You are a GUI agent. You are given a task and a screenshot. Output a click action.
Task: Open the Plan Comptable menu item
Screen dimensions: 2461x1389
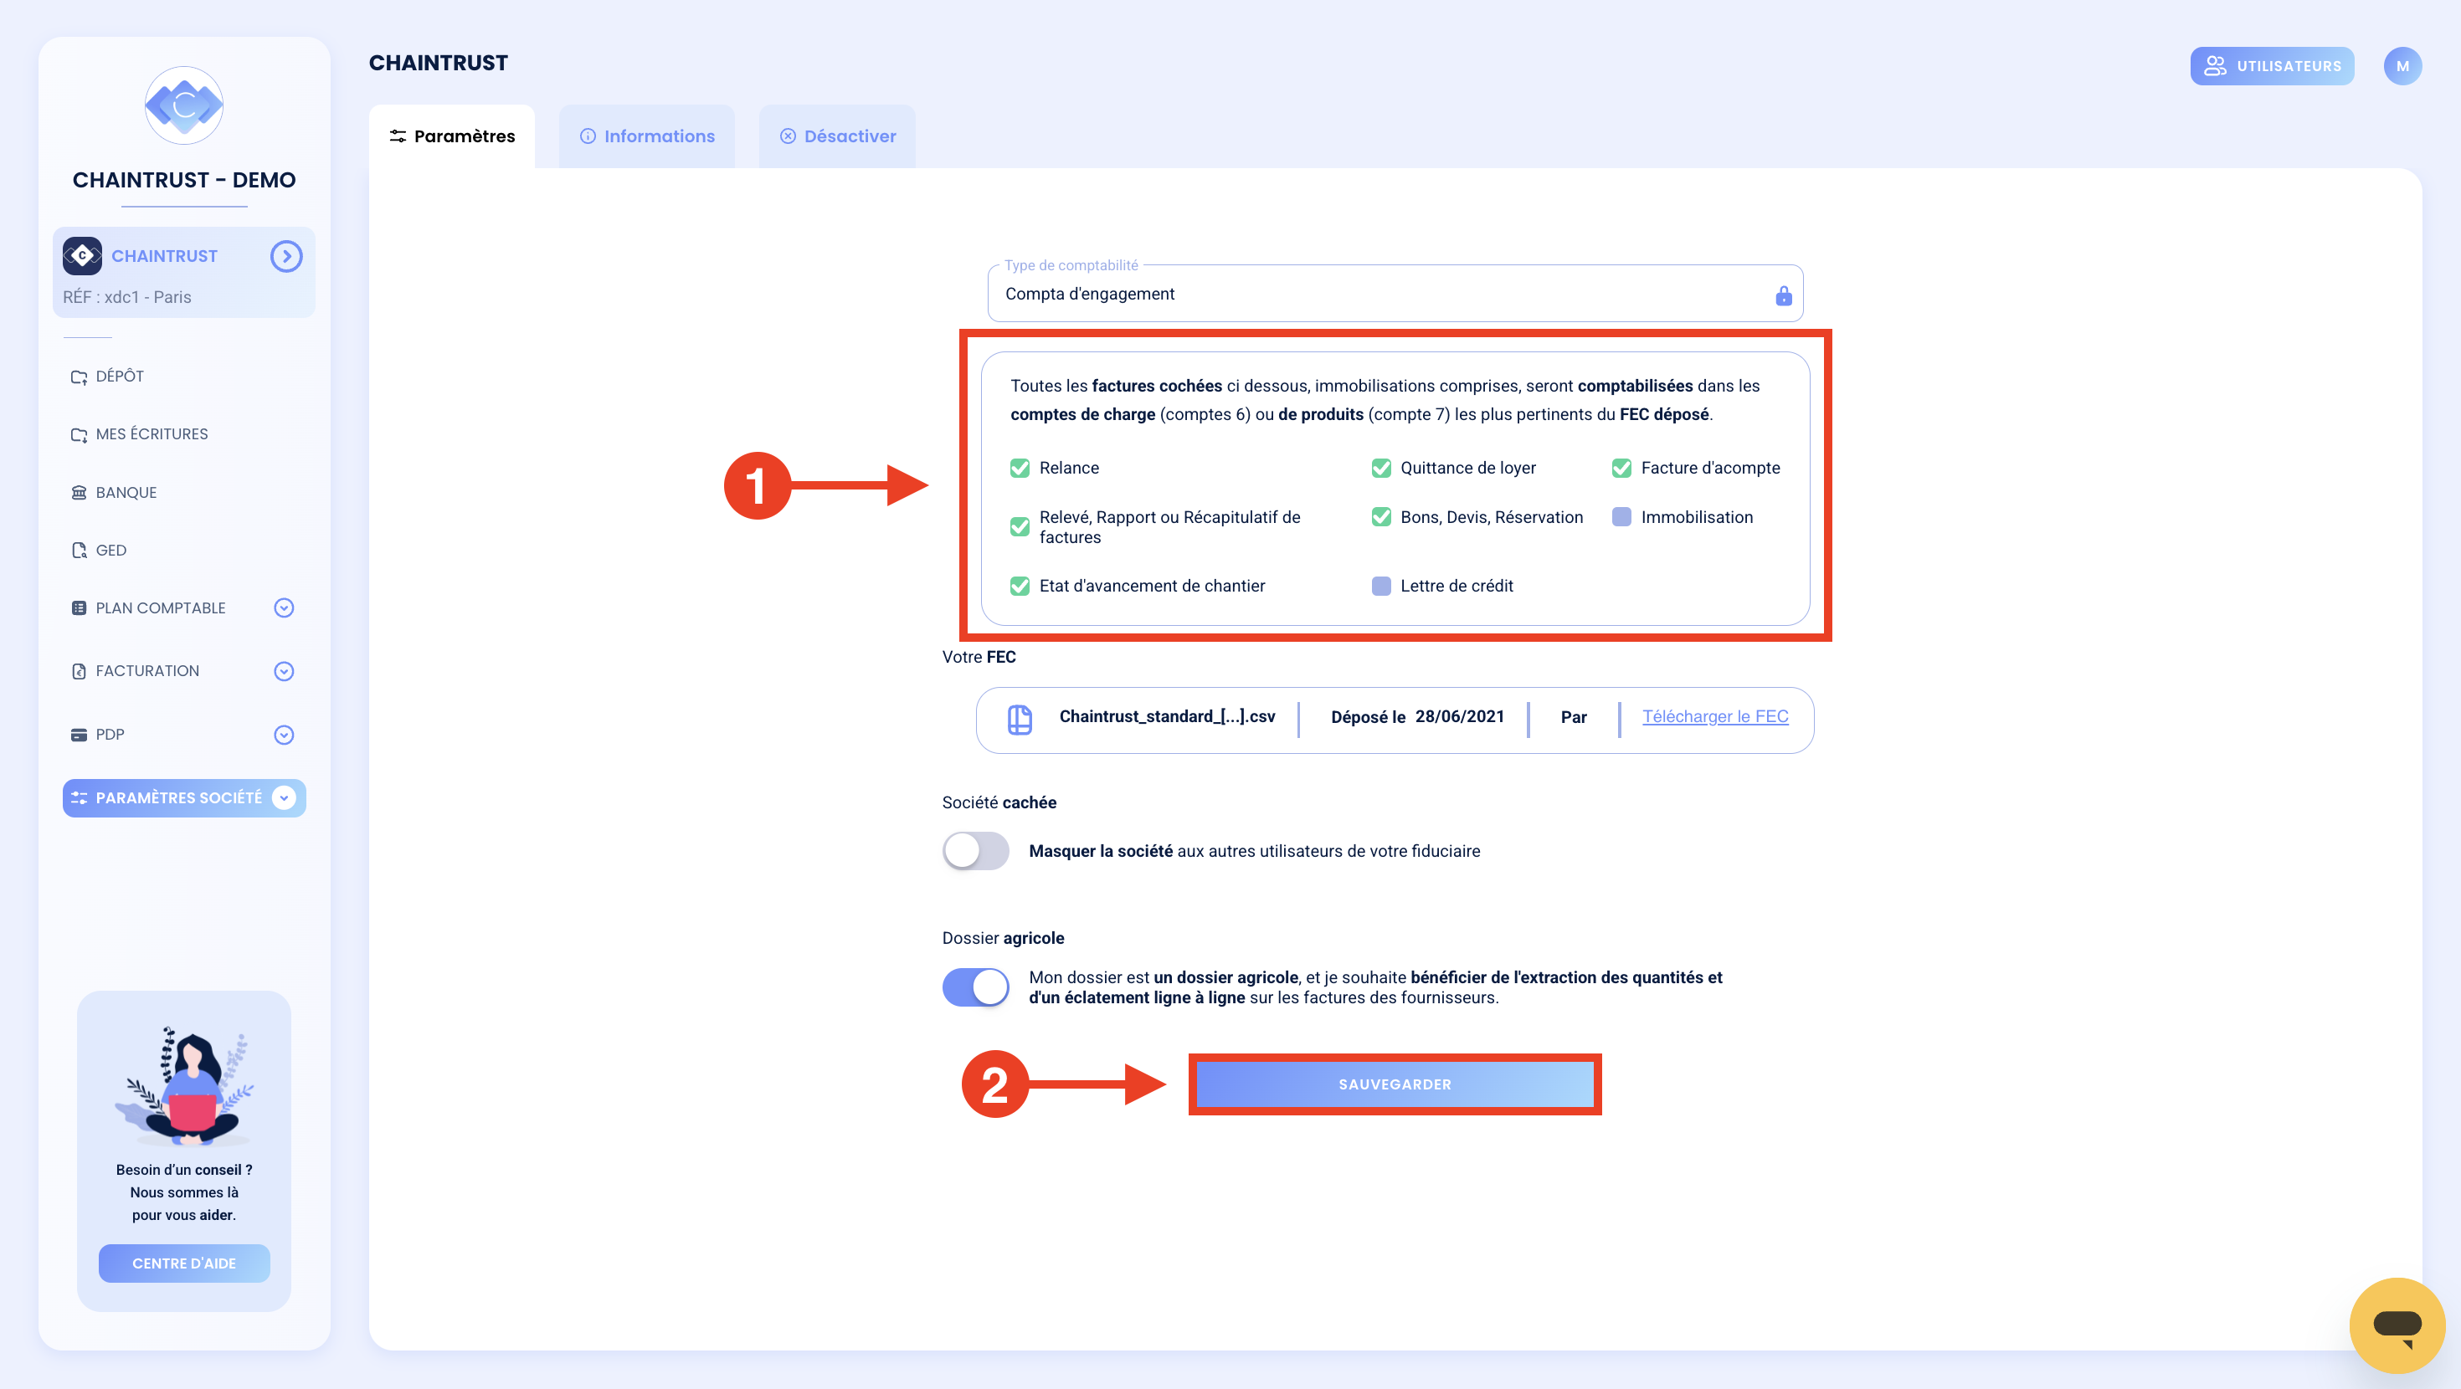160,607
